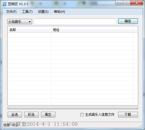Screen dimensions: 145x130
Task: Enable 生成音乐人信息文件 checkbox
Action: 82,114
